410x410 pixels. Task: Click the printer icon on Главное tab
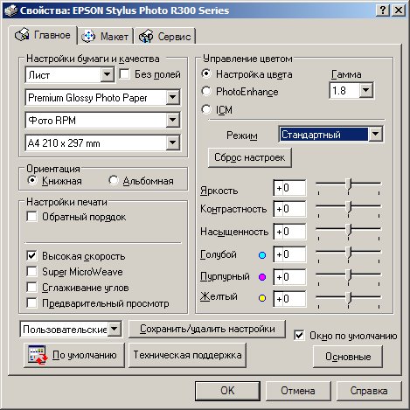22,35
